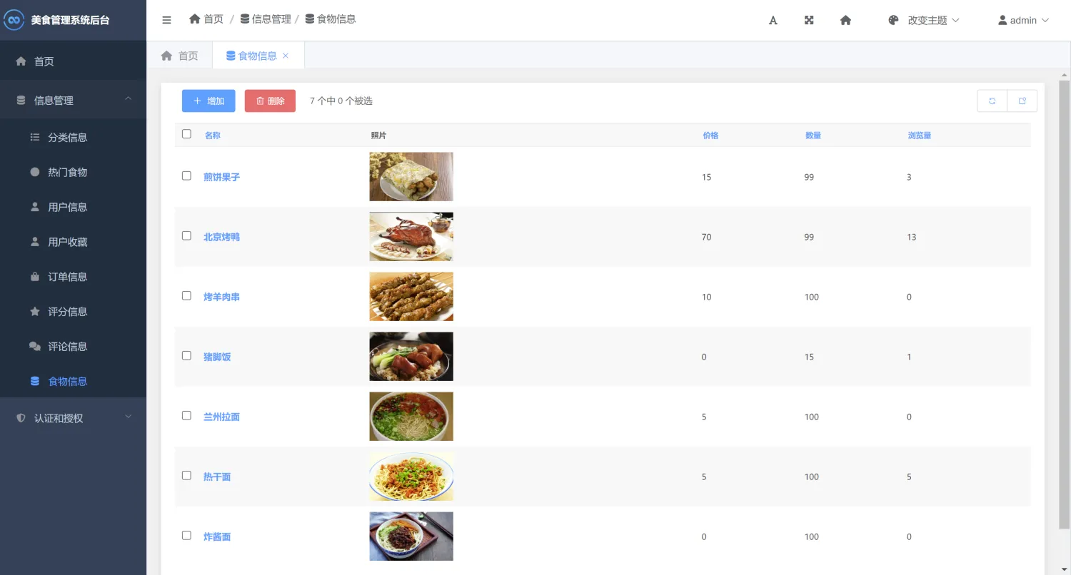Click the circle icon beside 热门食物
The width and height of the screenshot is (1071, 575).
[x=35, y=172]
